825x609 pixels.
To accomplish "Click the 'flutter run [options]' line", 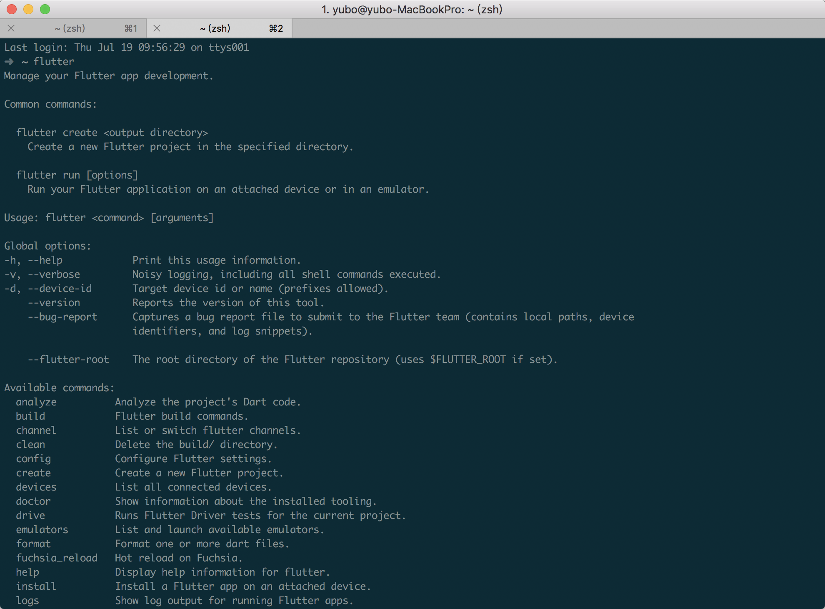I will click(77, 175).
